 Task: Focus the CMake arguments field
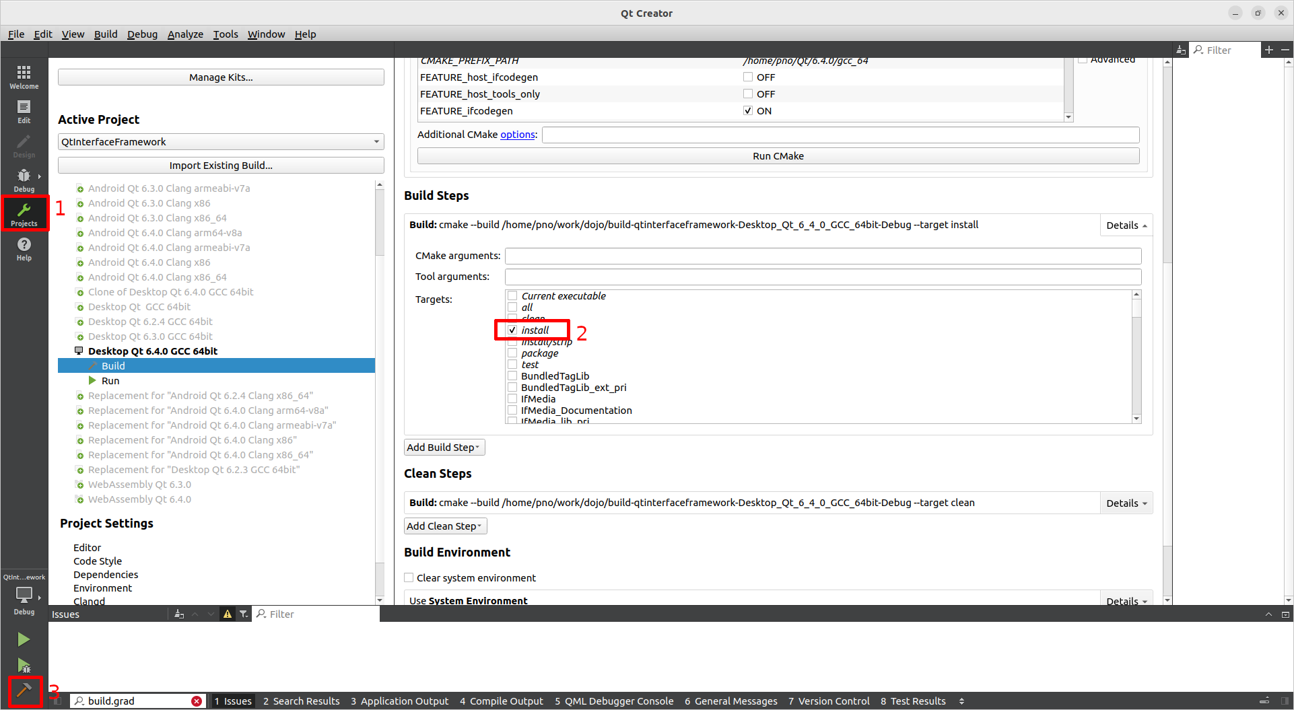point(823,256)
